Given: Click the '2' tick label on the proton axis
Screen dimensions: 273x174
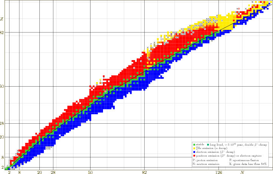Looking at the screenshot, I should tap(3, 168).
